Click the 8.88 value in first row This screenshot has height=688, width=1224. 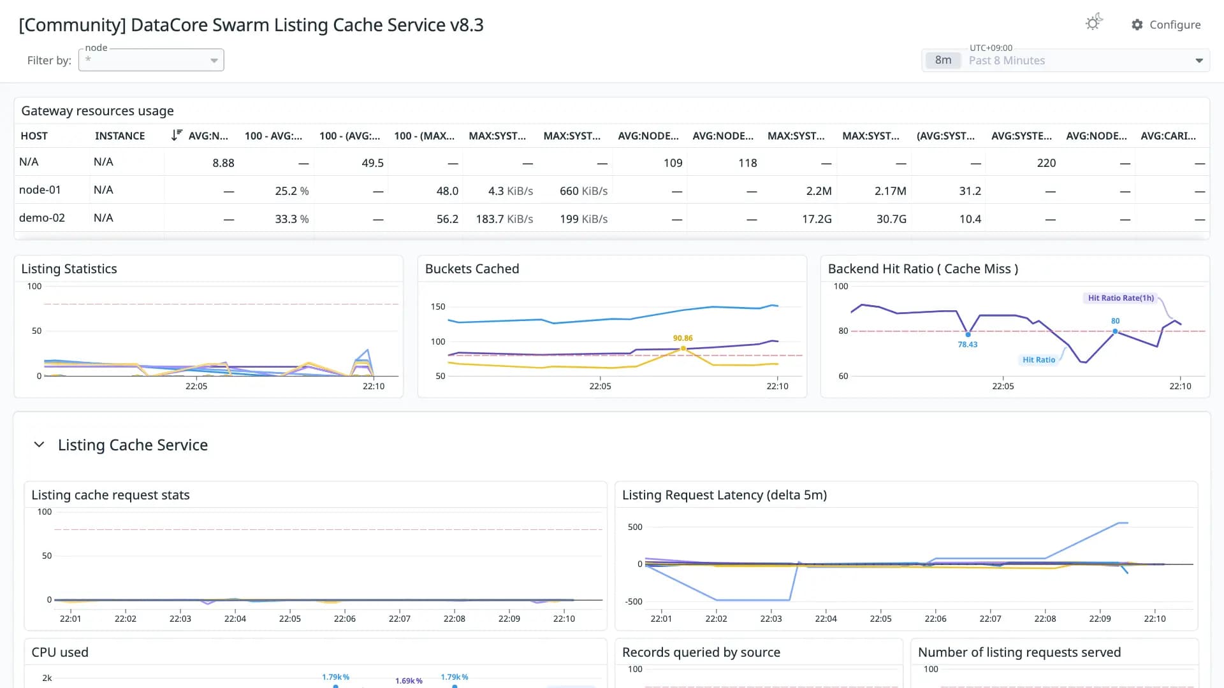pyautogui.click(x=223, y=163)
